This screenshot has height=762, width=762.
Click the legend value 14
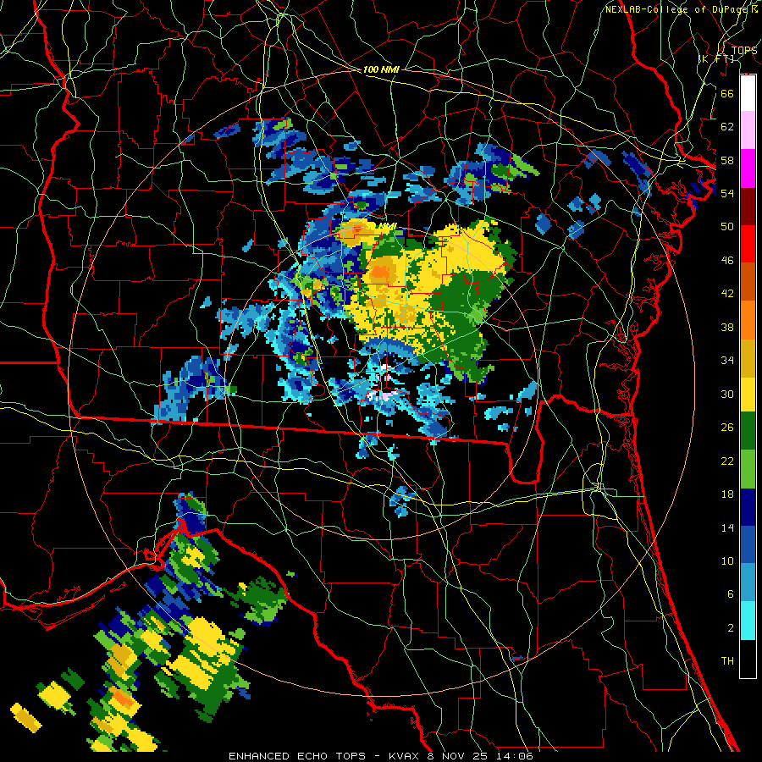click(727, 527)
